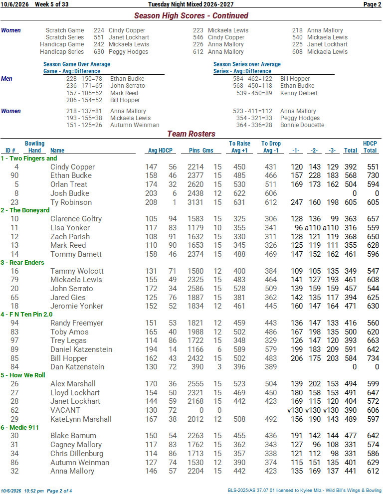Image resolution: width=383 pixels, height=494 pixels.
Task: Click team heading '1 - Two Fingers and'
Action: pos(29,159)
